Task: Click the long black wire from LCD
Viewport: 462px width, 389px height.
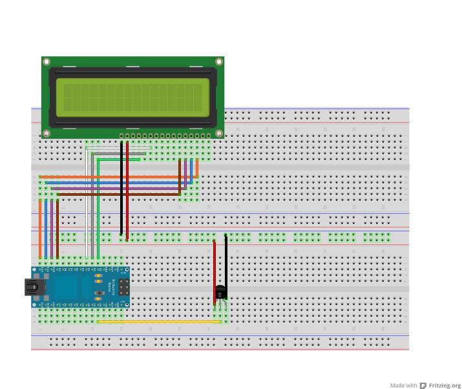Action: pos(121,187)
